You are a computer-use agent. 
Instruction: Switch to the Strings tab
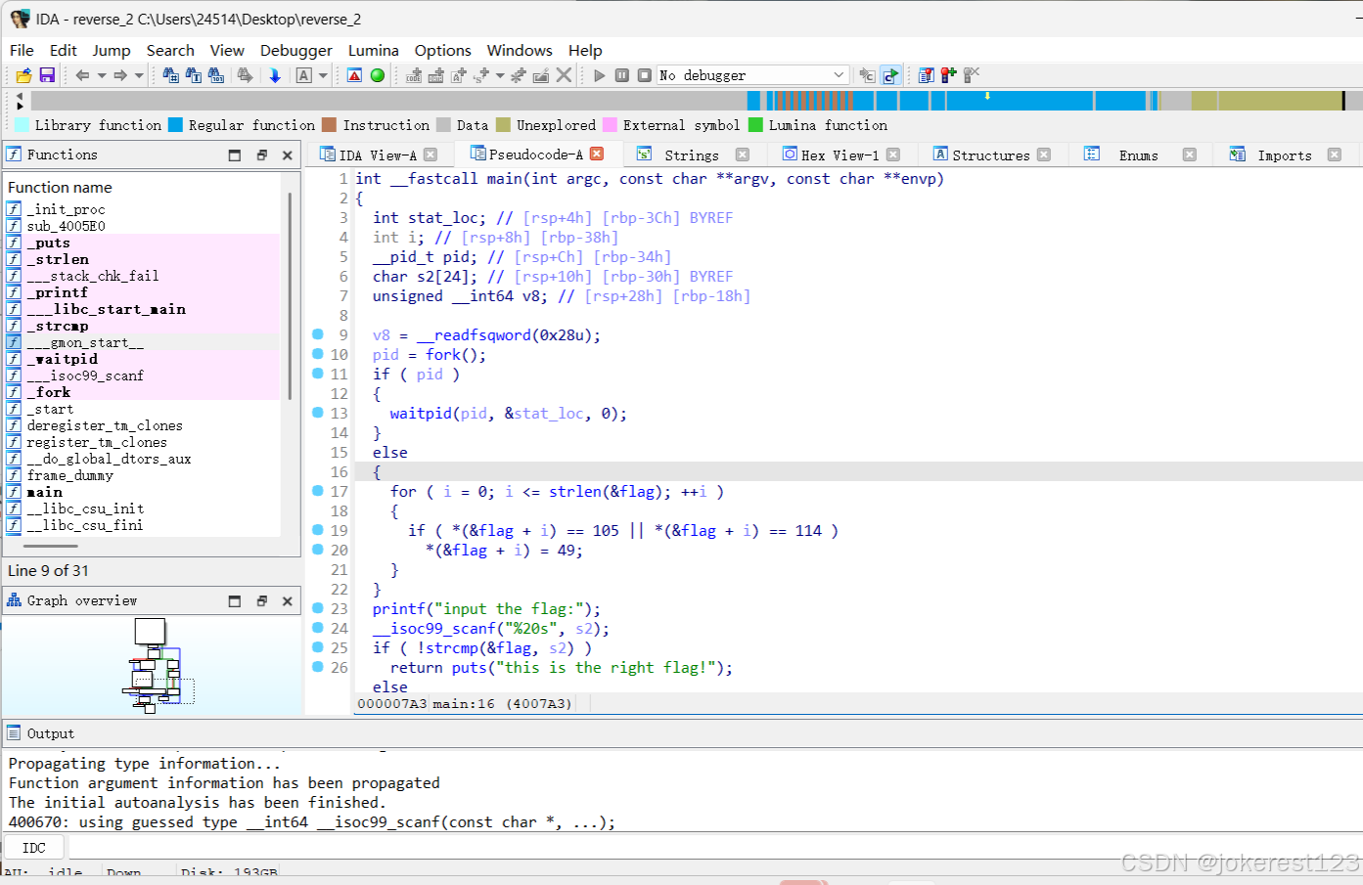tap(692, 154)
